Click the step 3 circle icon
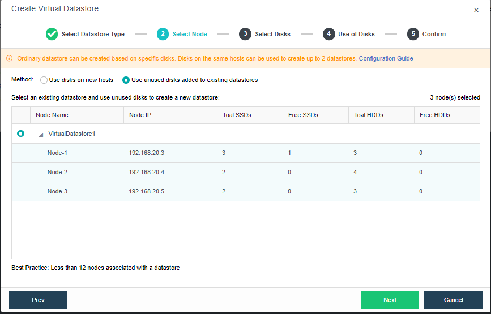Image resolution: width=491 pixels, height=314 pixels. 245,34
